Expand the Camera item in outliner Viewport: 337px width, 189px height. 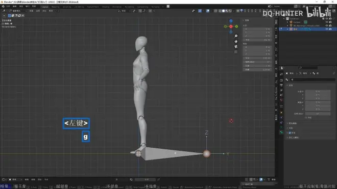coord(287,22)
